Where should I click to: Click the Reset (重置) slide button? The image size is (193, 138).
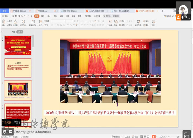(47, 21)
